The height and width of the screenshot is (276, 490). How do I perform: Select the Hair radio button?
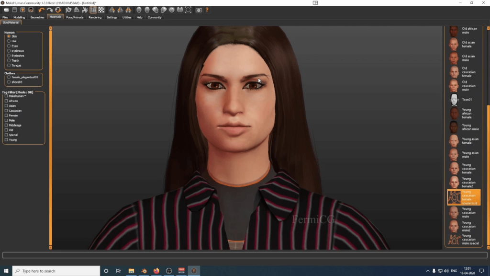9,41
